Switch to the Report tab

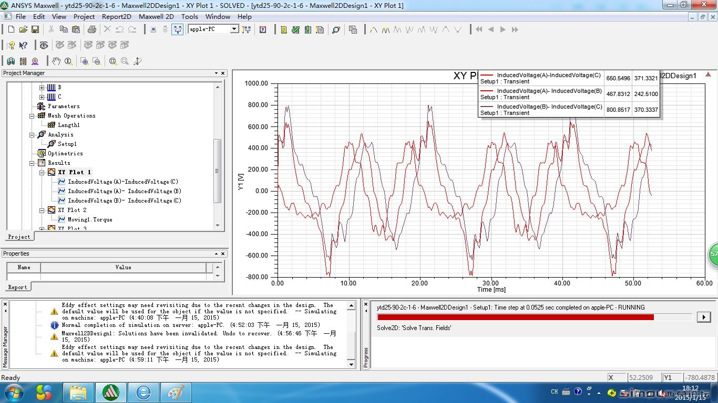pyautogui.click(x=17, y=287)
